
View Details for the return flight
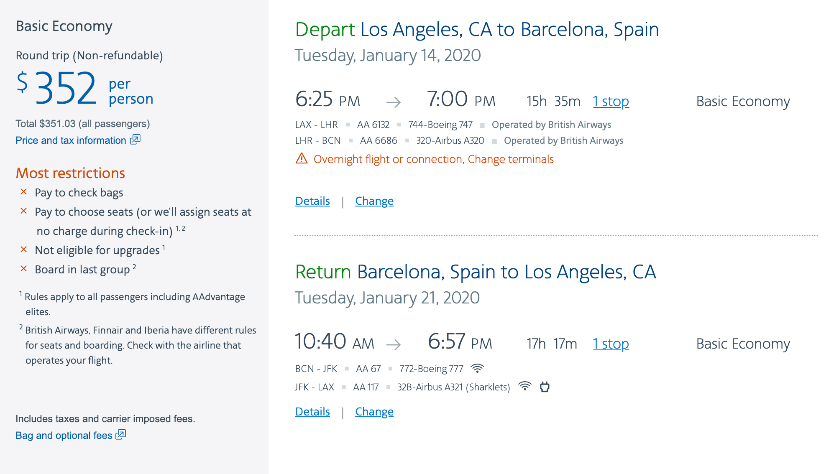[312, 412]
